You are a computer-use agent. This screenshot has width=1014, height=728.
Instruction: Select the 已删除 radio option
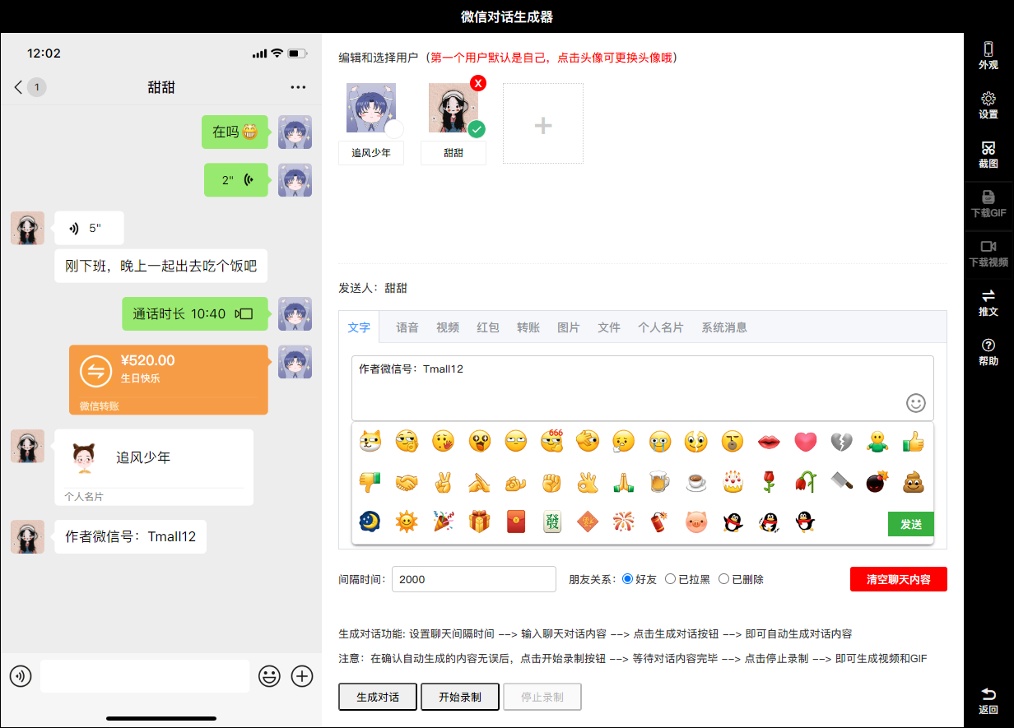(724, 579)
